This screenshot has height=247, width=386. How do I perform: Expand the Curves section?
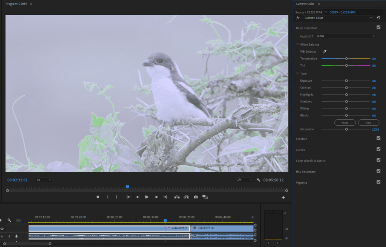(301, 150)
